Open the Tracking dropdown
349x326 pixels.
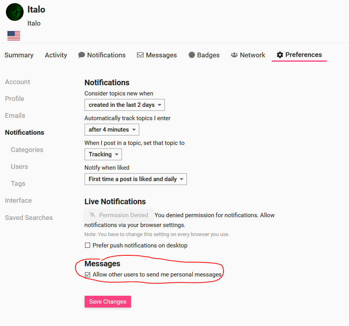(103, 154)
